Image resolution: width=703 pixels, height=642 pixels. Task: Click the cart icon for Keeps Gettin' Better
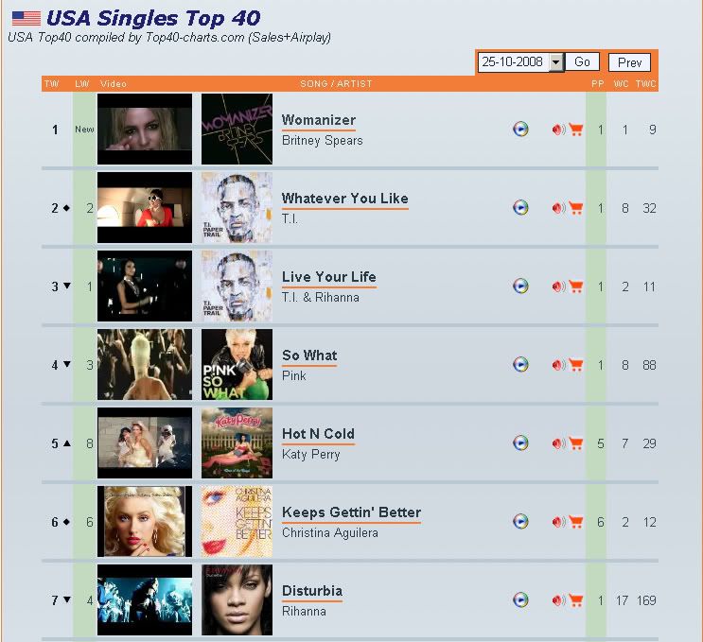click(x=575, y=522)
